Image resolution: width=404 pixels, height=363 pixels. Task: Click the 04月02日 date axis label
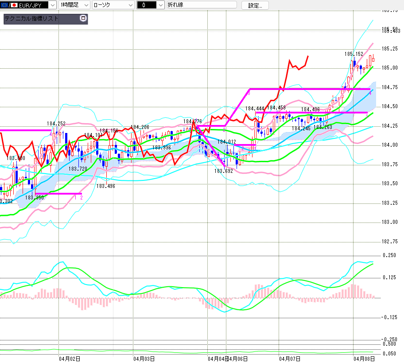(x=70, y=358)
